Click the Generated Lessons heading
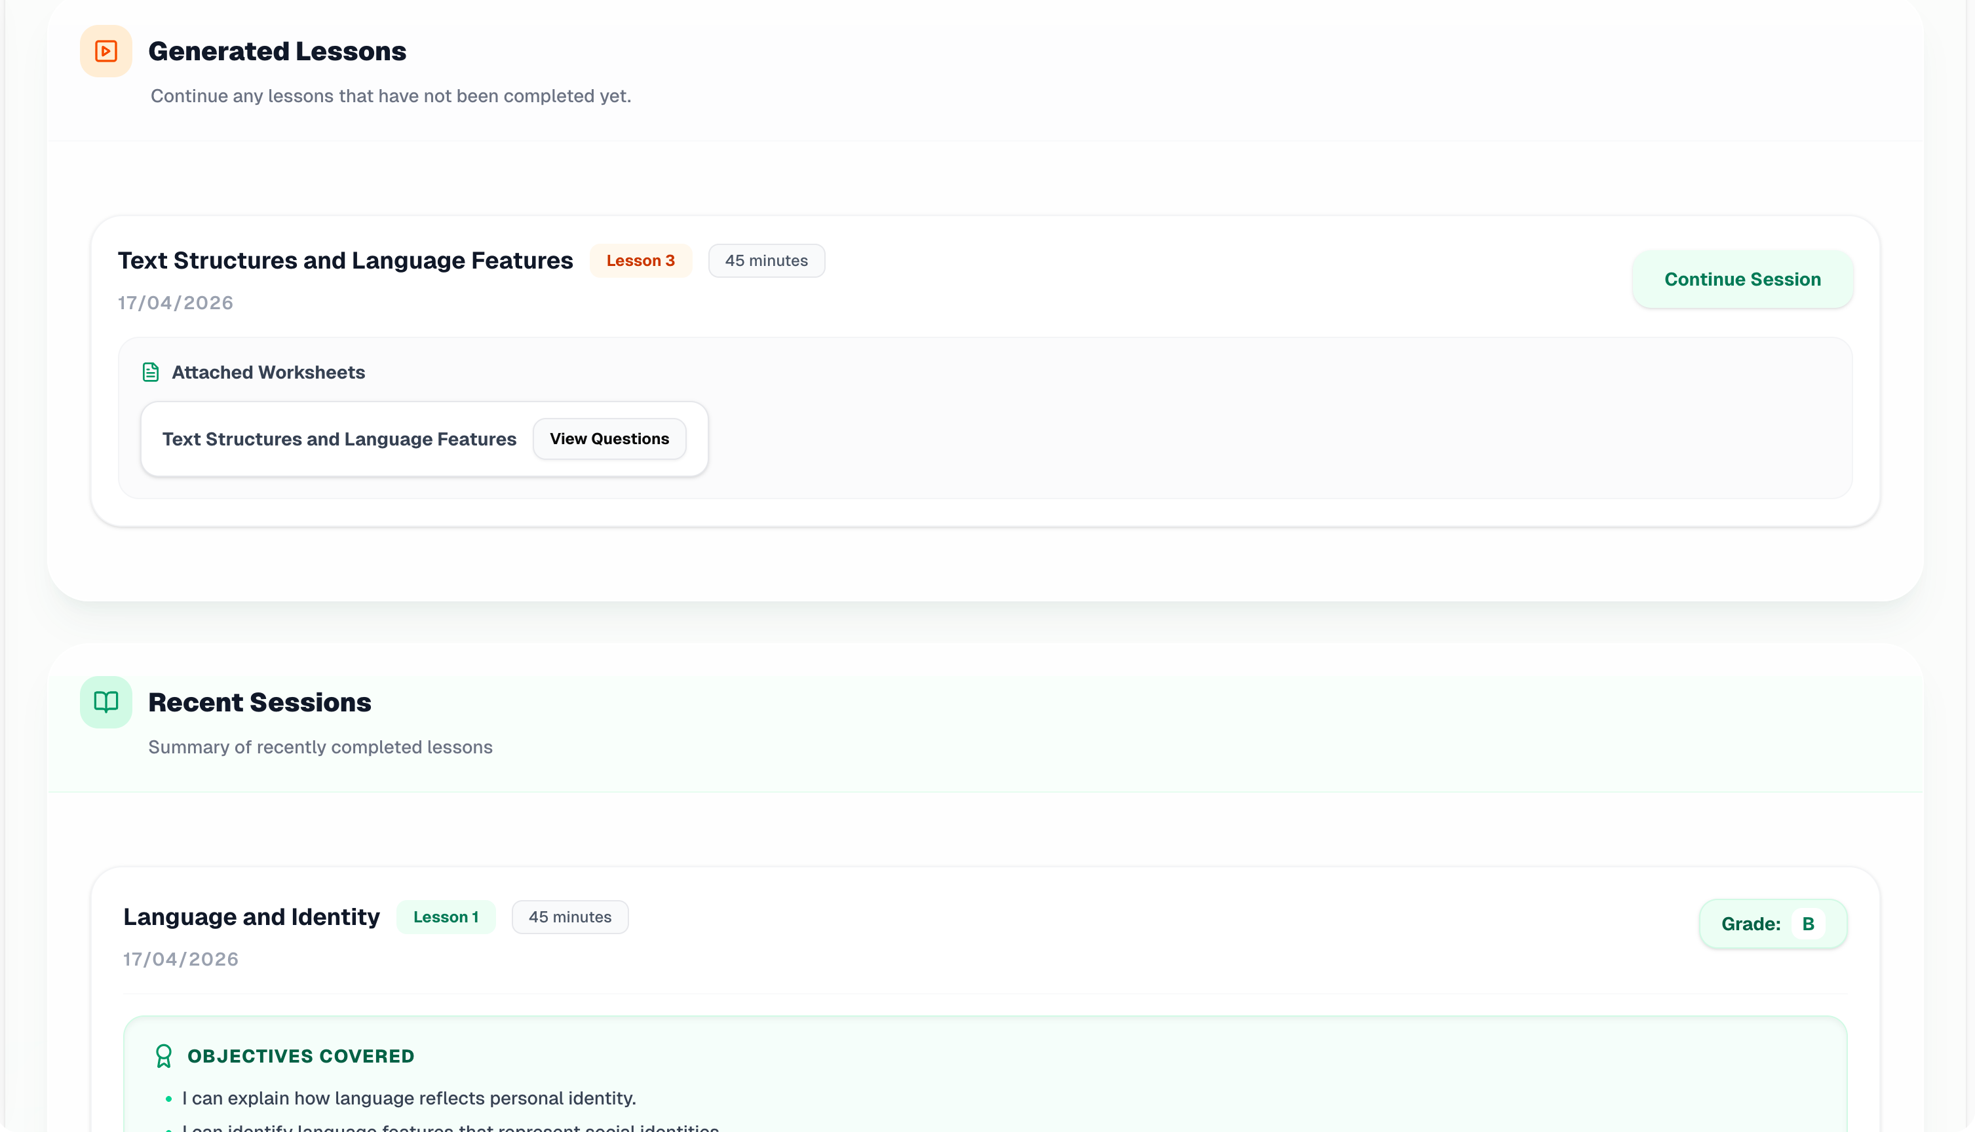Screen dimensions: 1975x1132 (277, 51)
